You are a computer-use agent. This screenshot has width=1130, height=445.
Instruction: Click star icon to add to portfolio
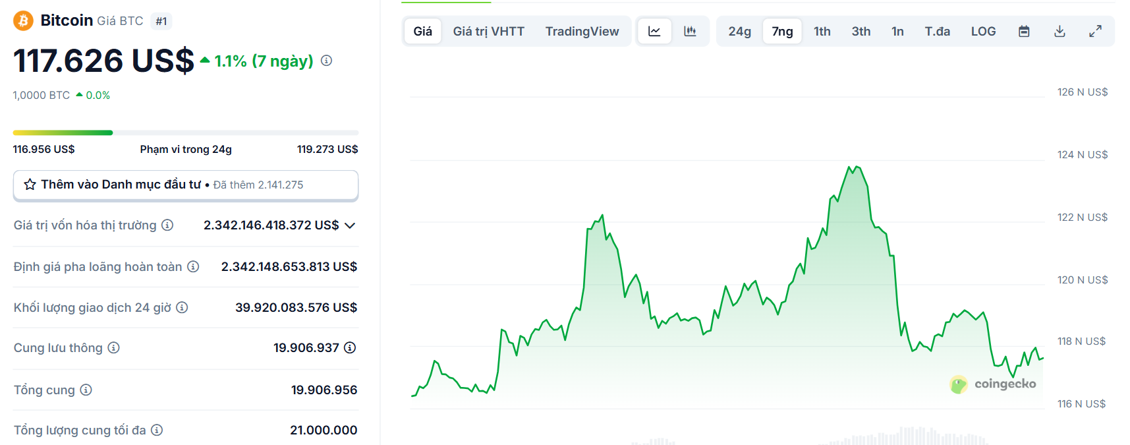pyautogui.click(x=30, y=185)
